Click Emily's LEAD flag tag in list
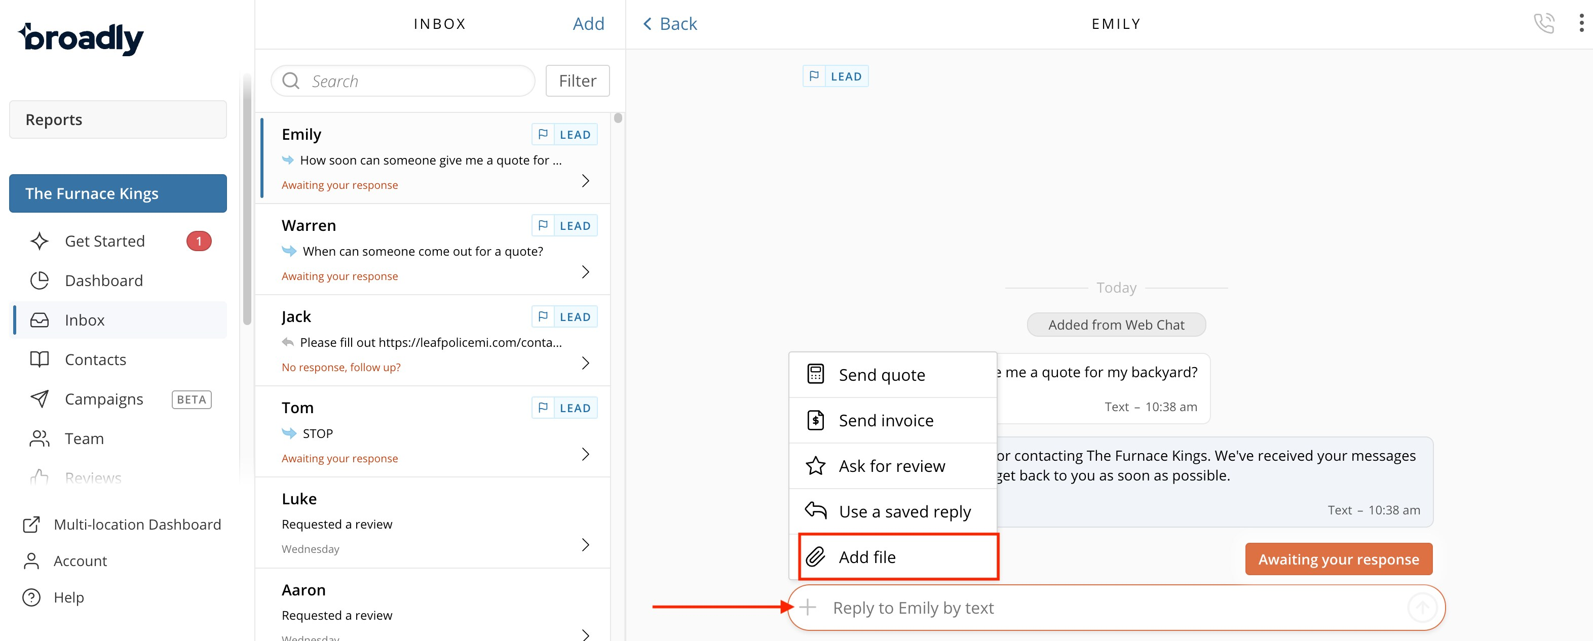1593x641 pixels. pyautogui.click(x=564, y=135)
